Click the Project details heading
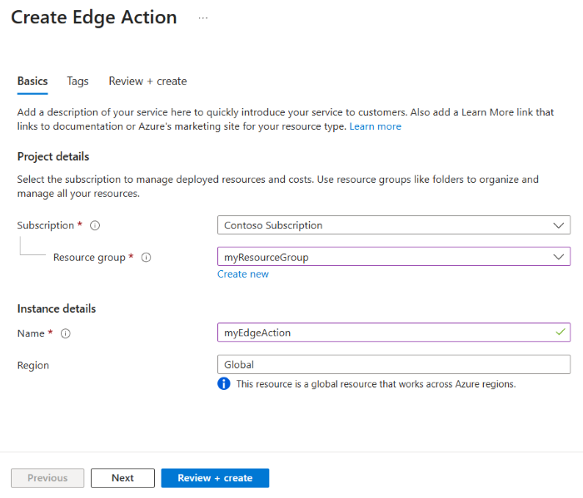Viewport: 583px width, 498px height. pos(53,156)
